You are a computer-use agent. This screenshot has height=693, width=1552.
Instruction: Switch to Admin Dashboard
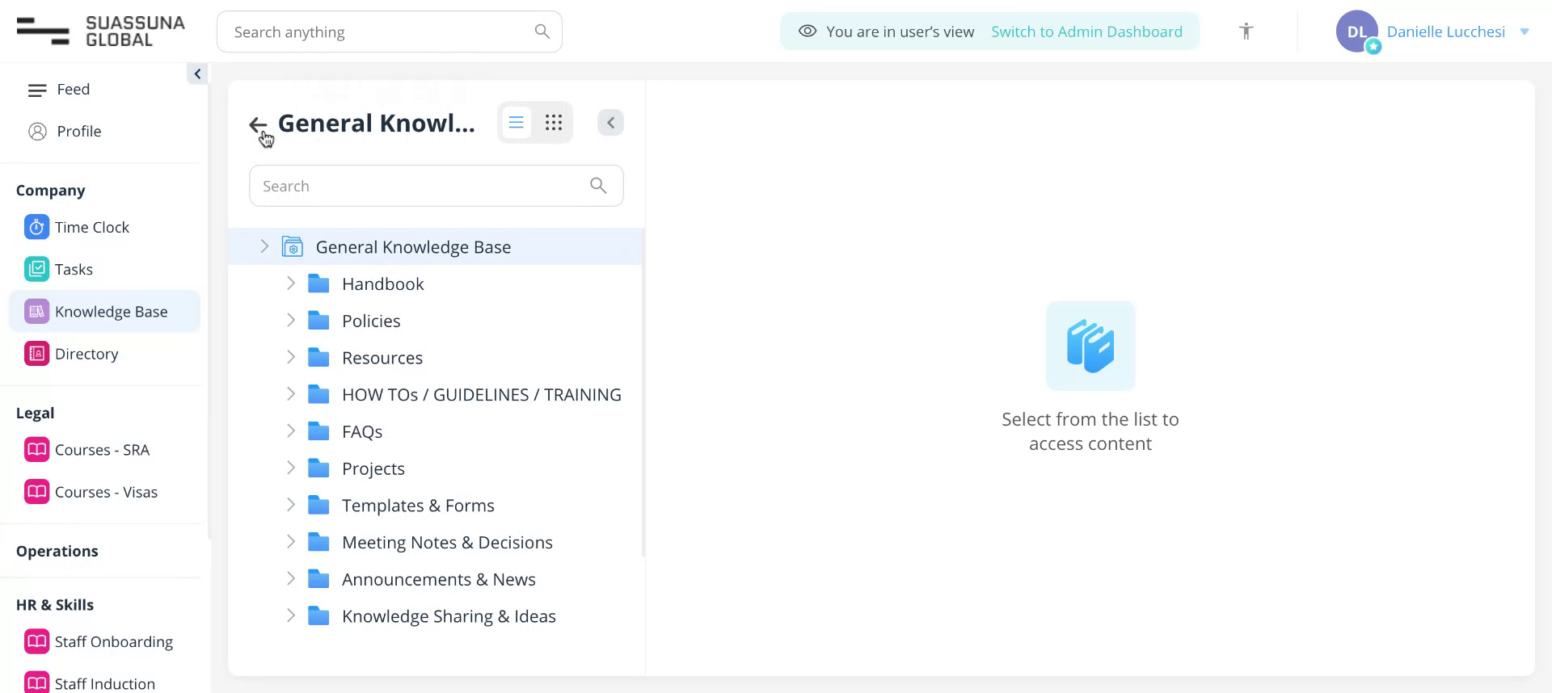(1086, 31)
